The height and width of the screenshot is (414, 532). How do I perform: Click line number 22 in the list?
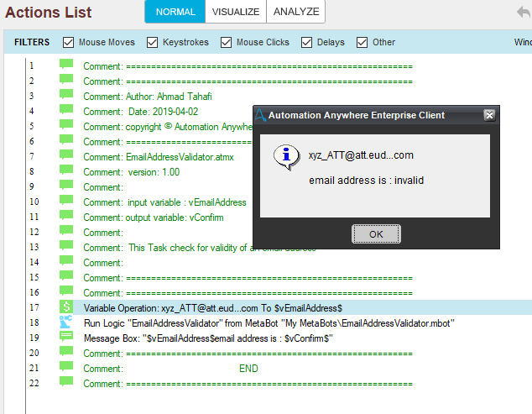click(34, 383)
